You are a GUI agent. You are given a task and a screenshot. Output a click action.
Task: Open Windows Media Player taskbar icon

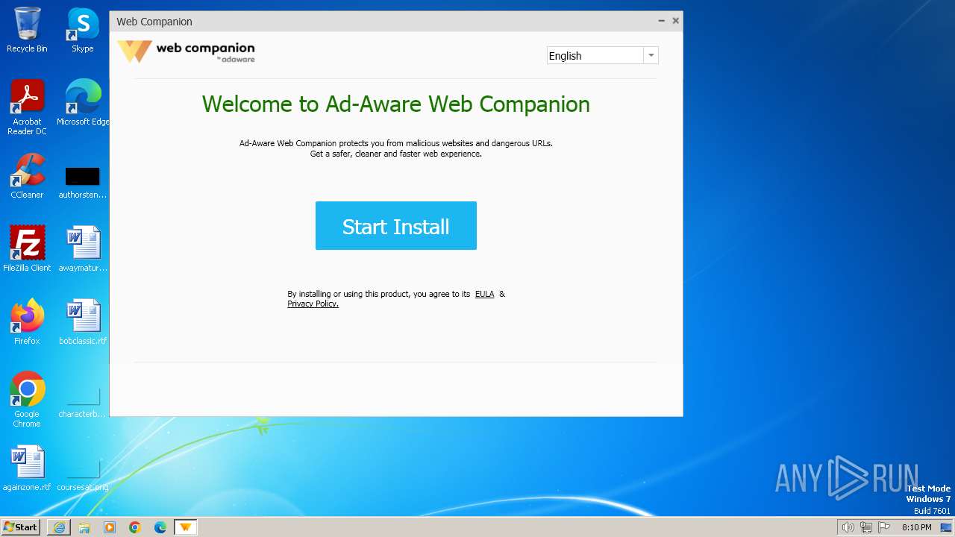point(110,527)
